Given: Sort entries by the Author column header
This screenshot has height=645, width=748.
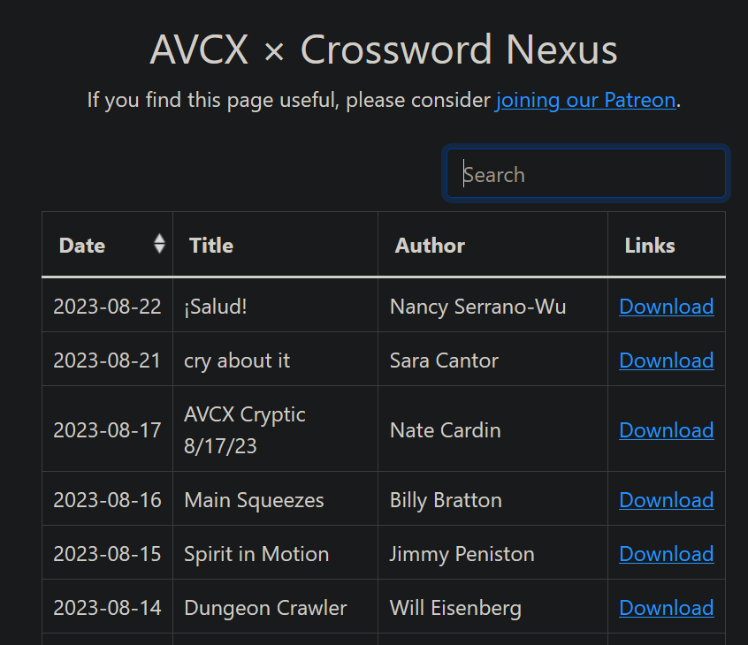Looking at the screenshot, I should (x=430, y=246).
